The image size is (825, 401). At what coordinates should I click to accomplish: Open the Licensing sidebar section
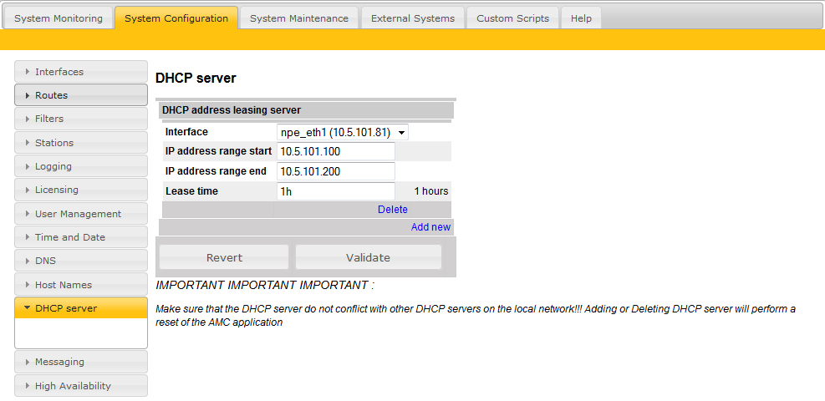pyautogui.click(x=80, y=190)
